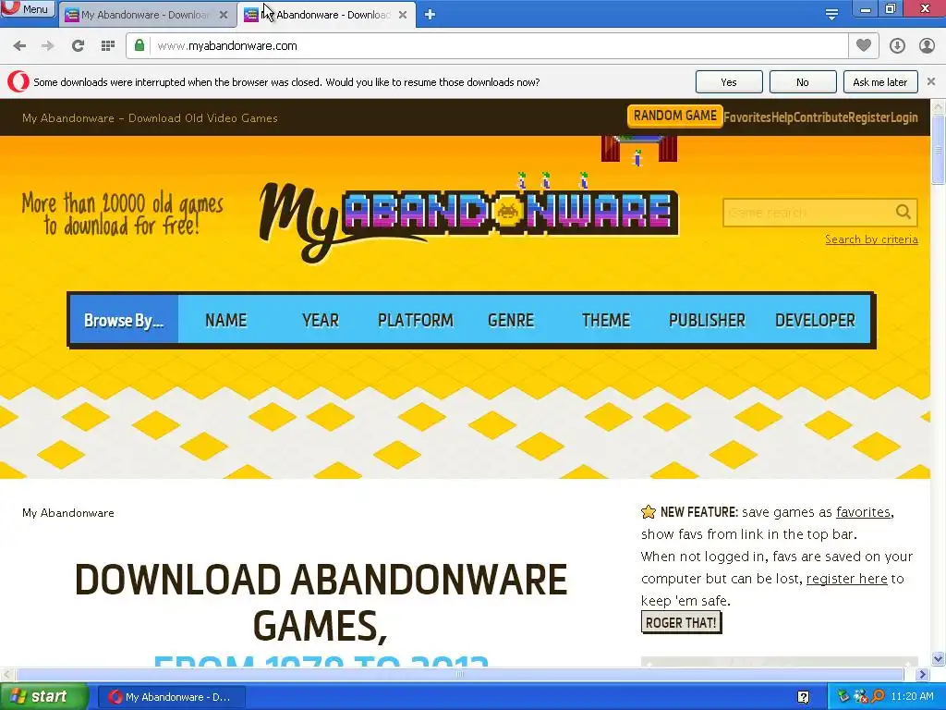Screen dimensions: 946x710
Task: Click the My Abandonware breadcrumb text
Action: 68,512
